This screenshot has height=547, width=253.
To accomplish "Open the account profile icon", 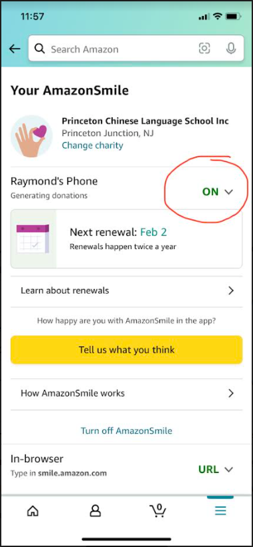I will tap(95, 511).
